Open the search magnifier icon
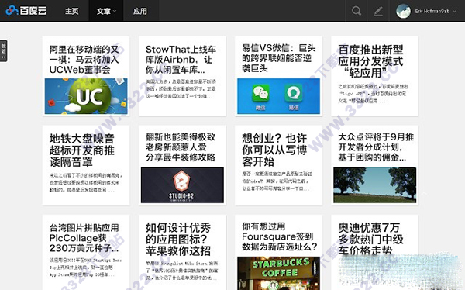 356,11
